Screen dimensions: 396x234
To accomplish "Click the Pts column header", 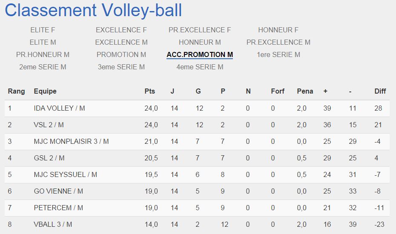I will click(149, 91).
